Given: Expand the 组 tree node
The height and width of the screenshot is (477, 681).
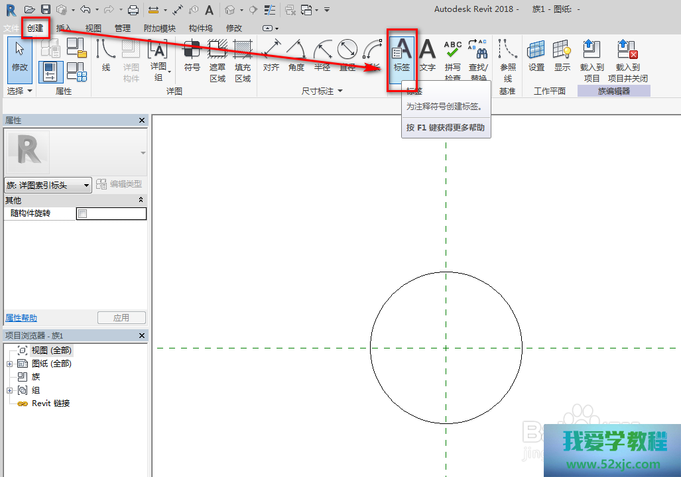Looking at the screenshot, I should (x=9, y=390).
